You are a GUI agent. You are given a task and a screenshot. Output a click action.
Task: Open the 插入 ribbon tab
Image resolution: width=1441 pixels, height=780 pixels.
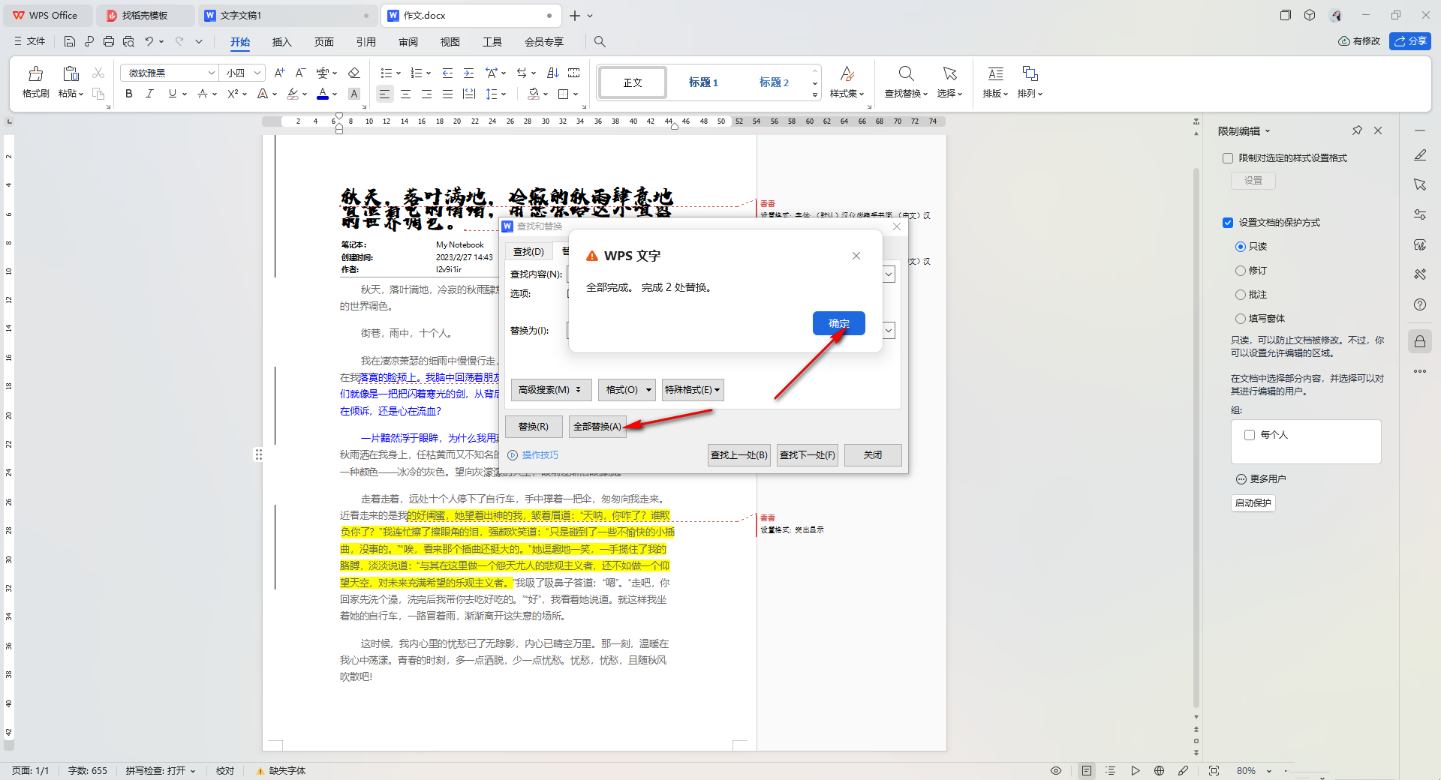pos(281,42)
